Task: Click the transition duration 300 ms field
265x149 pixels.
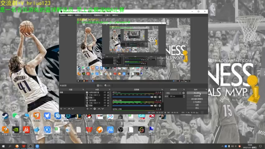Action: (x=176, y=96)
